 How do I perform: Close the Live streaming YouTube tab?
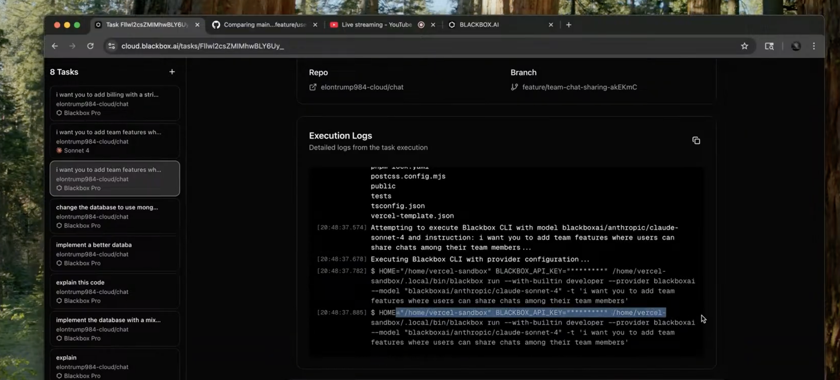(433, 25)
